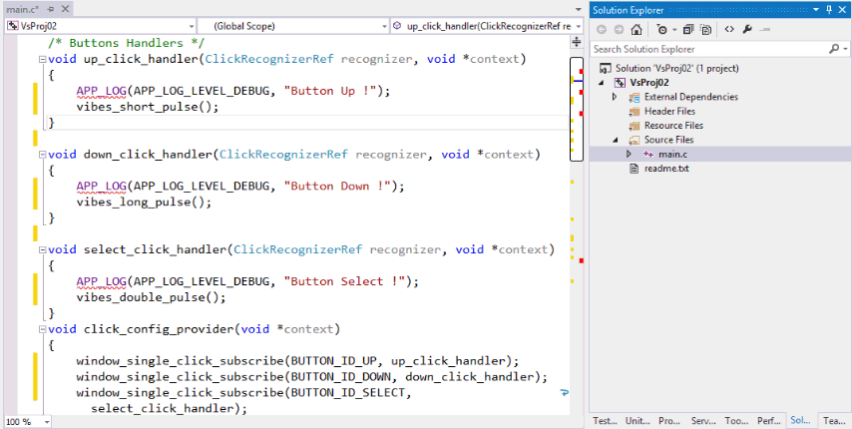Click the Collapse All toolbar icon
Screen dimensions: 852x429
coord(688,29)
